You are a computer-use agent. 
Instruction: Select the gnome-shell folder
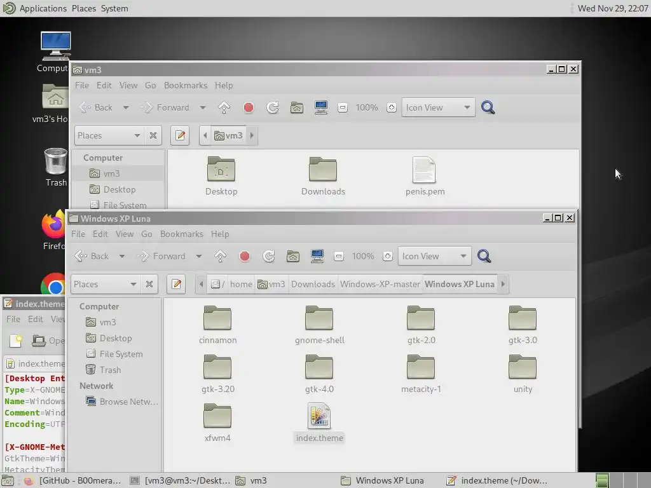coord(319,325)
